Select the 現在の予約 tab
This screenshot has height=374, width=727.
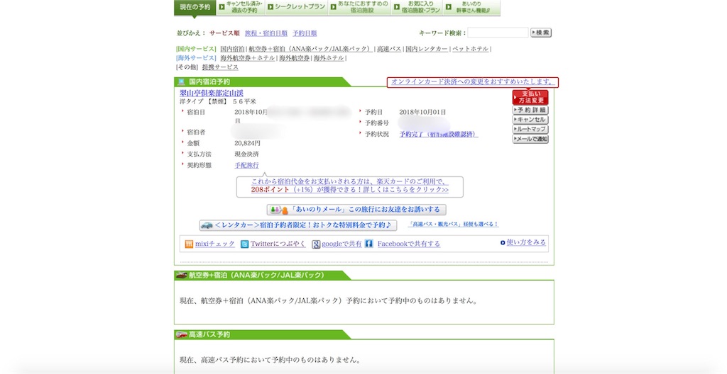(x=195, y=7)
